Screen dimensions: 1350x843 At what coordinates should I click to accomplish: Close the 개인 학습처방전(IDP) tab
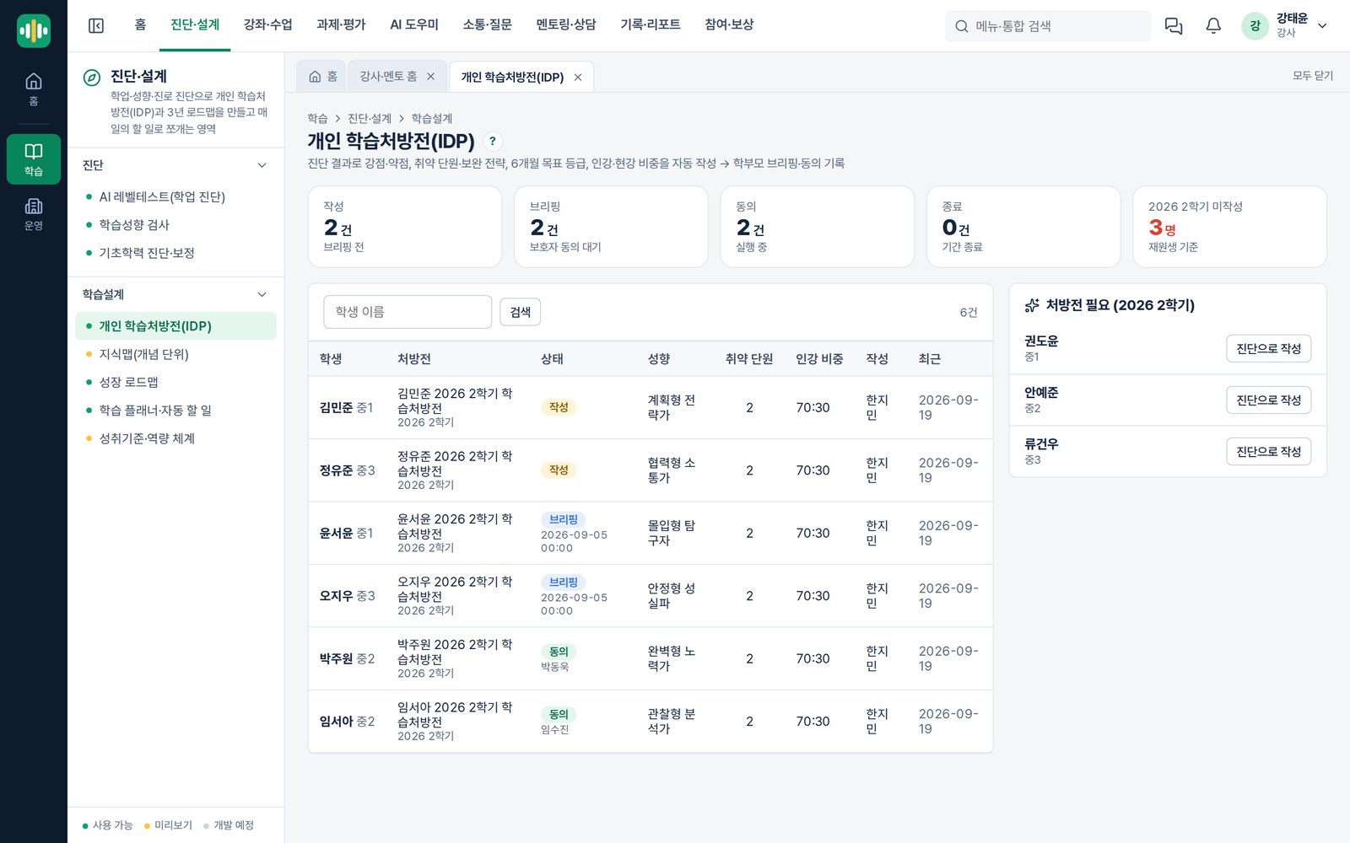click(578, 78)
